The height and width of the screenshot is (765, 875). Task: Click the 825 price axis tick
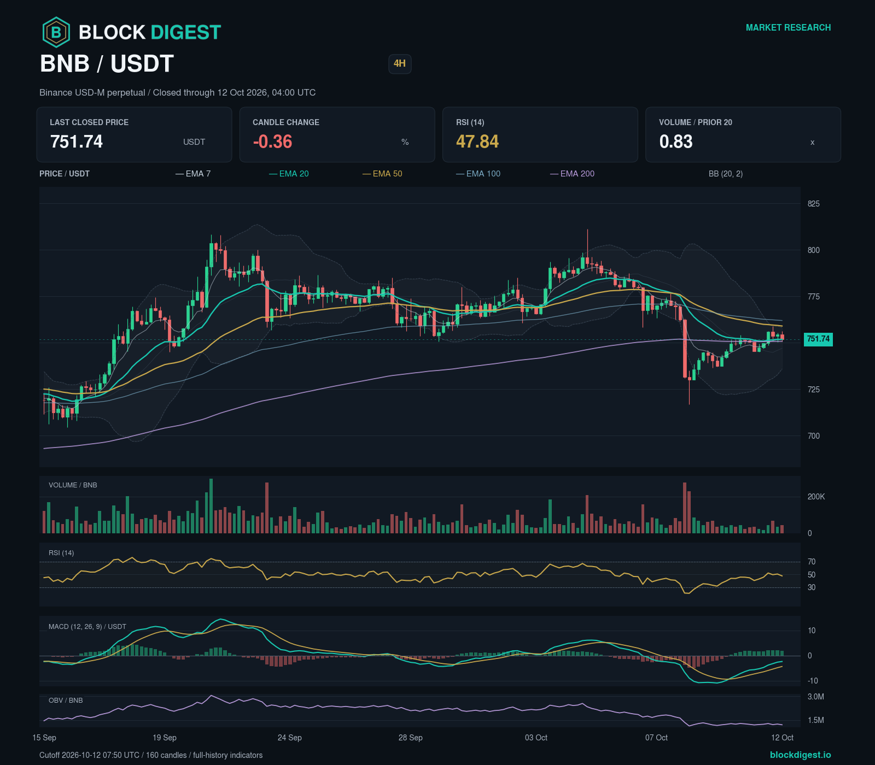[x=814, y=204]
